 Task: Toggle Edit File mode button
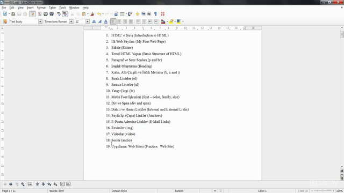pos(32,14)
